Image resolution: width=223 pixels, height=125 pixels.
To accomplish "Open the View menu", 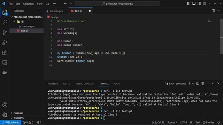I will [39, 4].
